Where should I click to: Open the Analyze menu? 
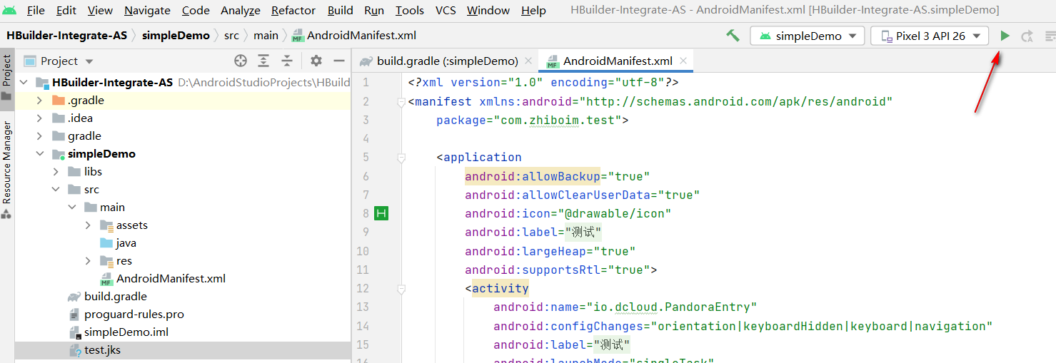tap(241, 10)
